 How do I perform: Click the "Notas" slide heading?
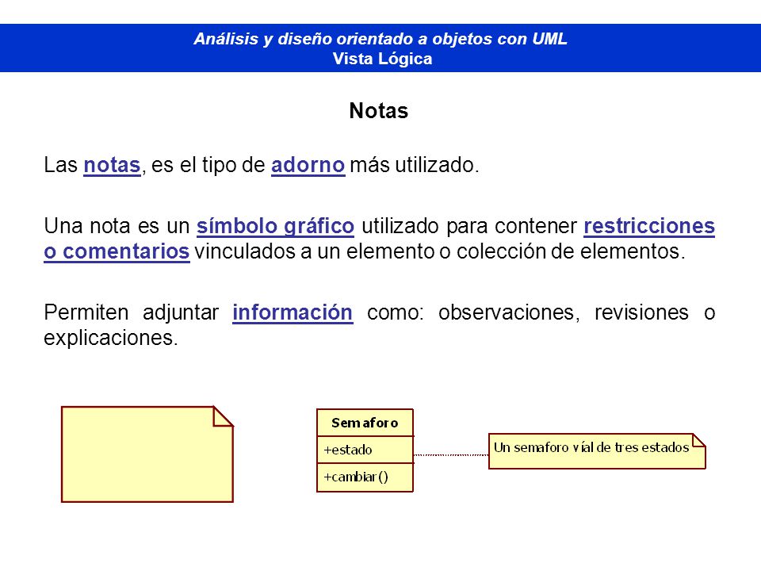[x=379, y=111]
